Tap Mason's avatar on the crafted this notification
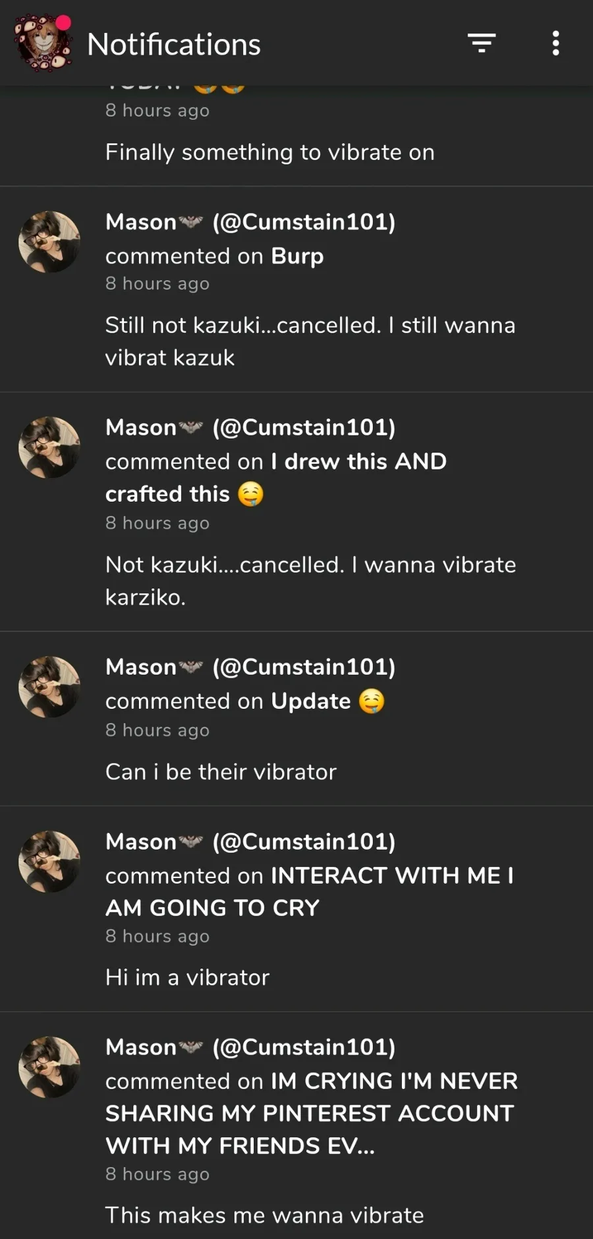This screenshot has width=593, height=1239. 49,447
